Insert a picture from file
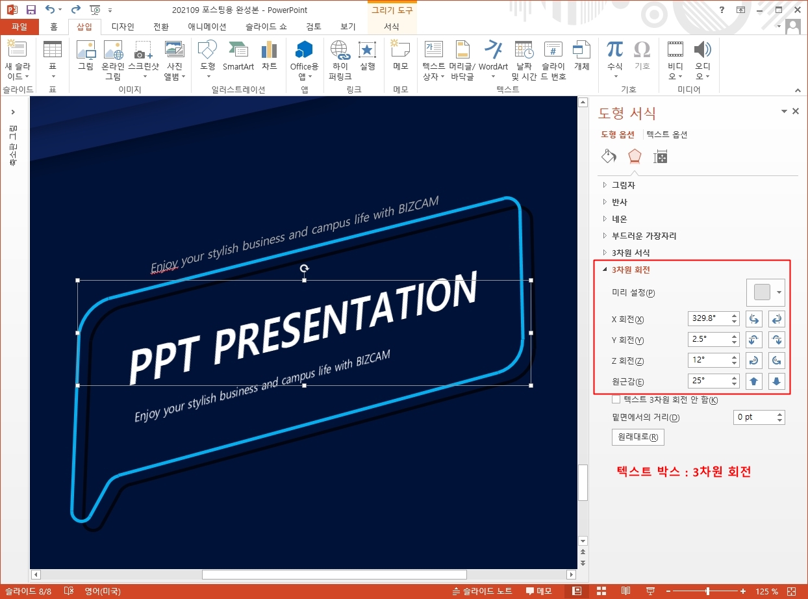The image size is (808, 599). click(86, 55)
